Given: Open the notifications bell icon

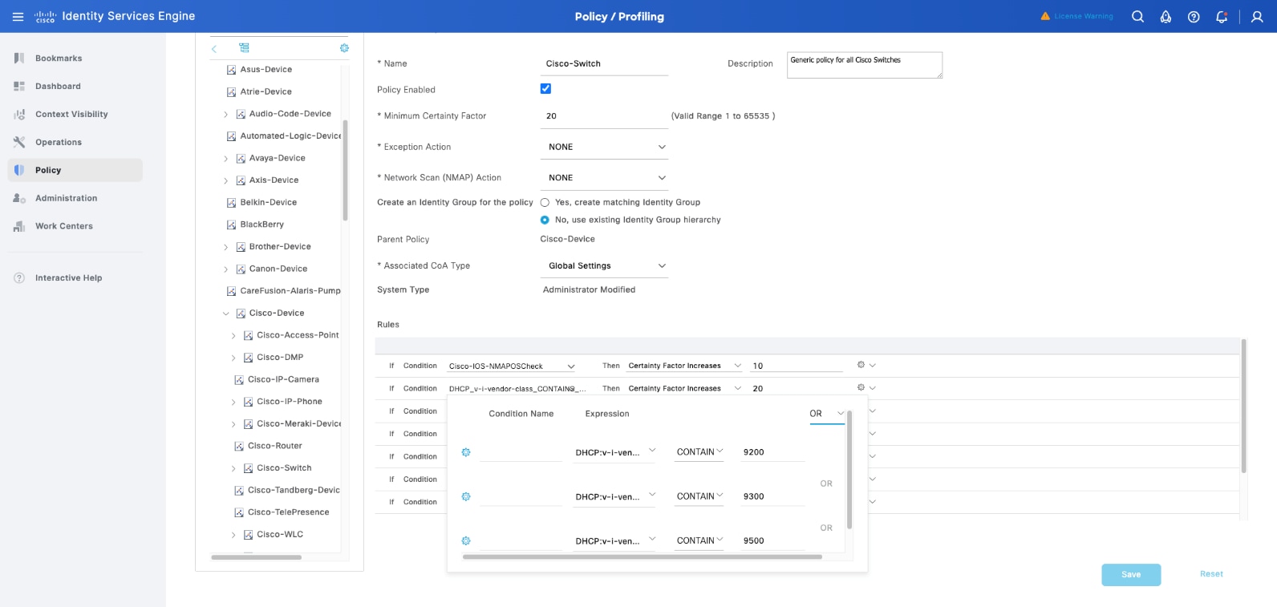Looking at the screenshot, I should click(1222, 17).
